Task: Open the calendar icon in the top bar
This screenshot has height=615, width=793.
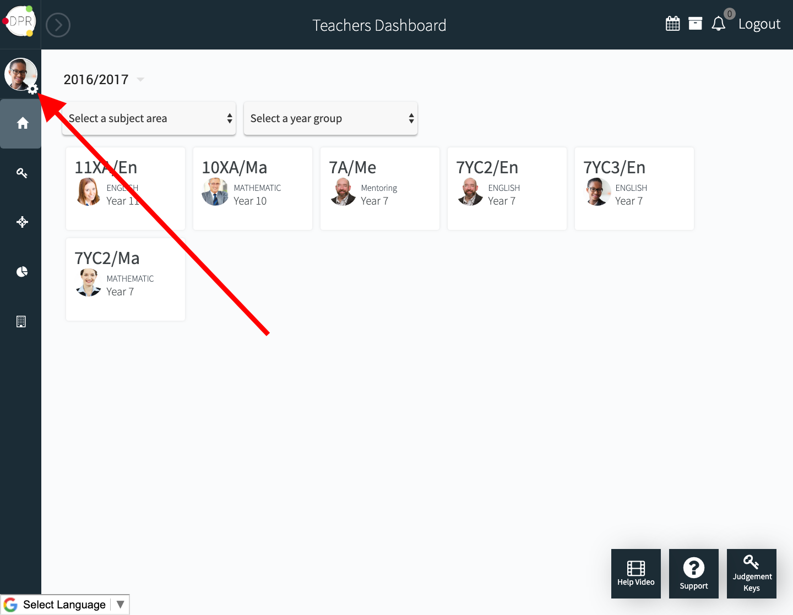Action: pyautogui.click(x=672, y=23)
